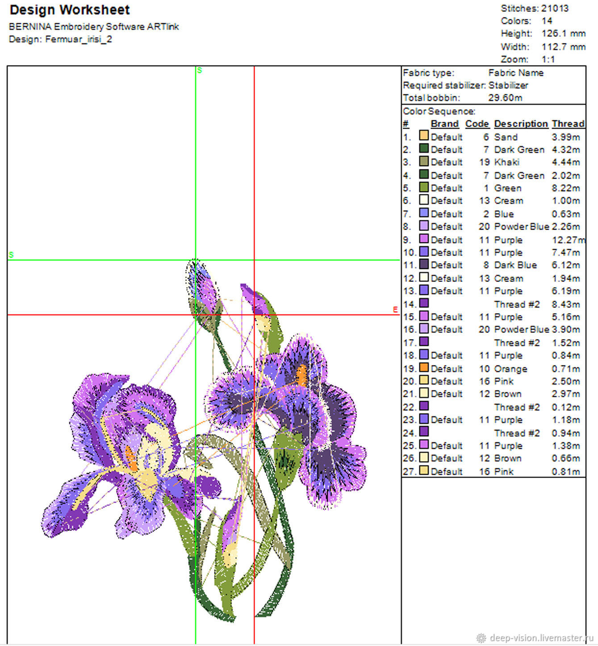
Task: Click thread length 8.22m for Green
Action: 566,188
